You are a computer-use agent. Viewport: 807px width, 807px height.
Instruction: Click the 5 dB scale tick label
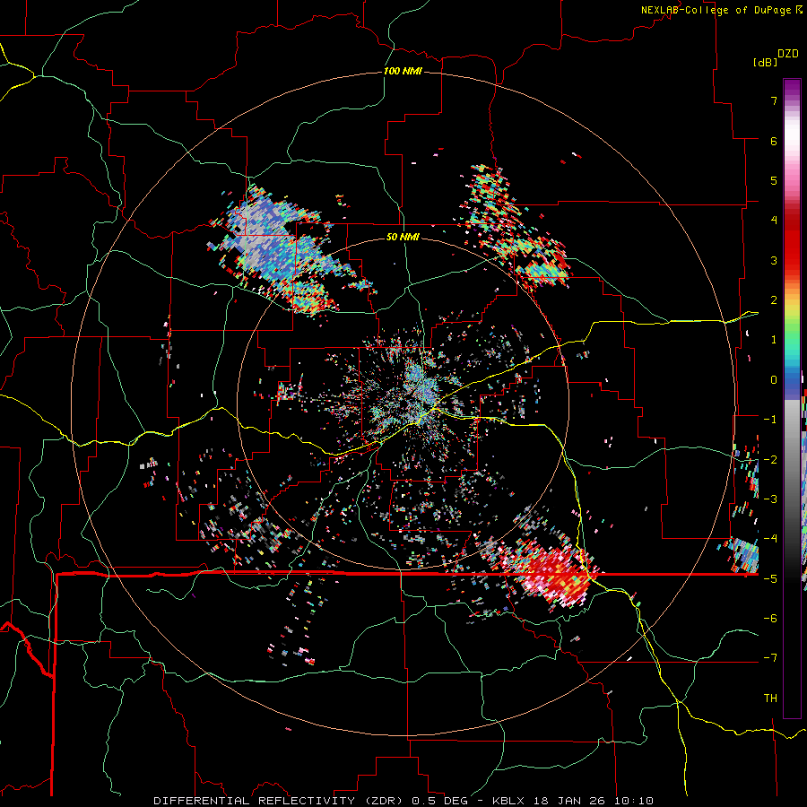click(x=774, y=180)
